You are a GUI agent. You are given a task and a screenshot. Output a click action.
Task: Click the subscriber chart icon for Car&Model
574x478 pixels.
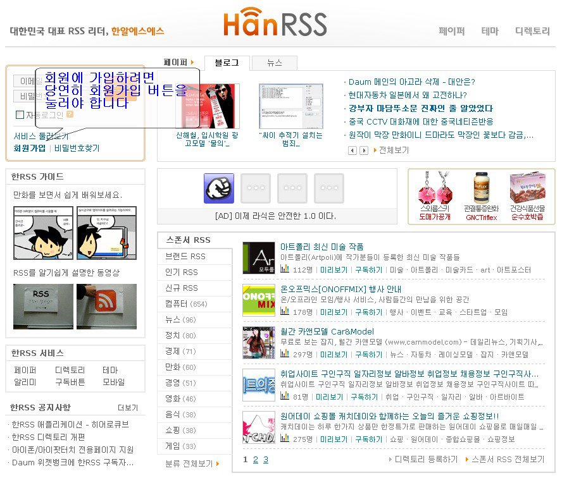point(284,354)
